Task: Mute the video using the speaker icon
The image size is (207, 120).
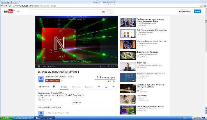Action: (45, 66)
